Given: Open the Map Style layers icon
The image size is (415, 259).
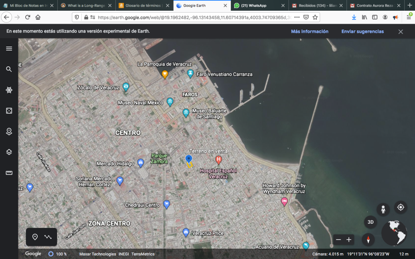Looking at the screenshot, I should tap(9, 152).
